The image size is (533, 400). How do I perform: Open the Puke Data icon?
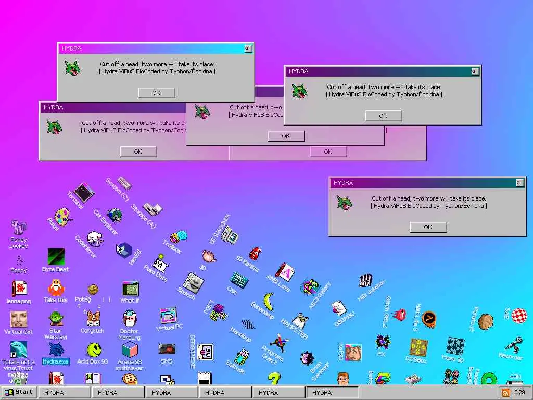click(x=160, y=264)
